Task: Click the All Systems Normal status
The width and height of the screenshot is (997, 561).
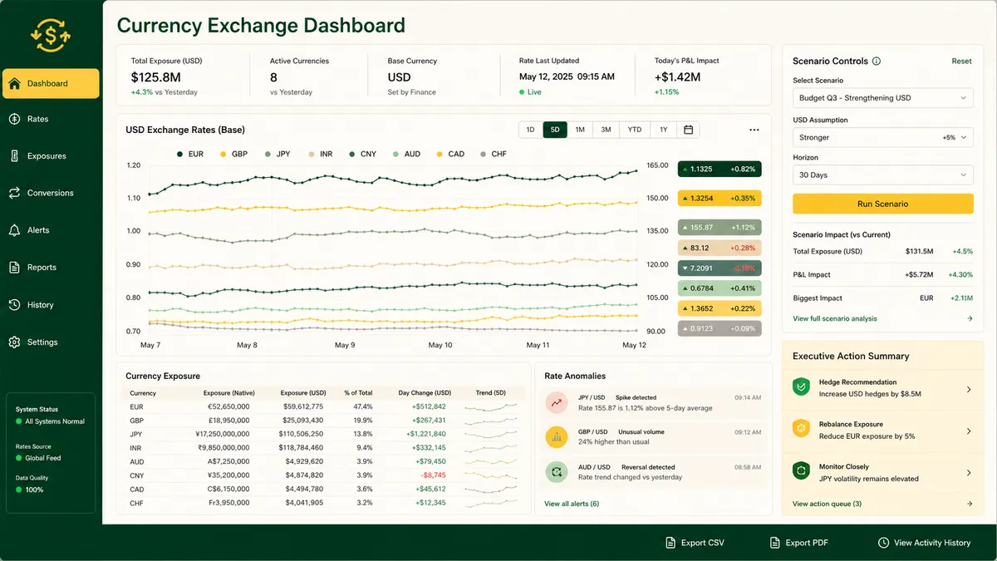Action: point(51,421)
